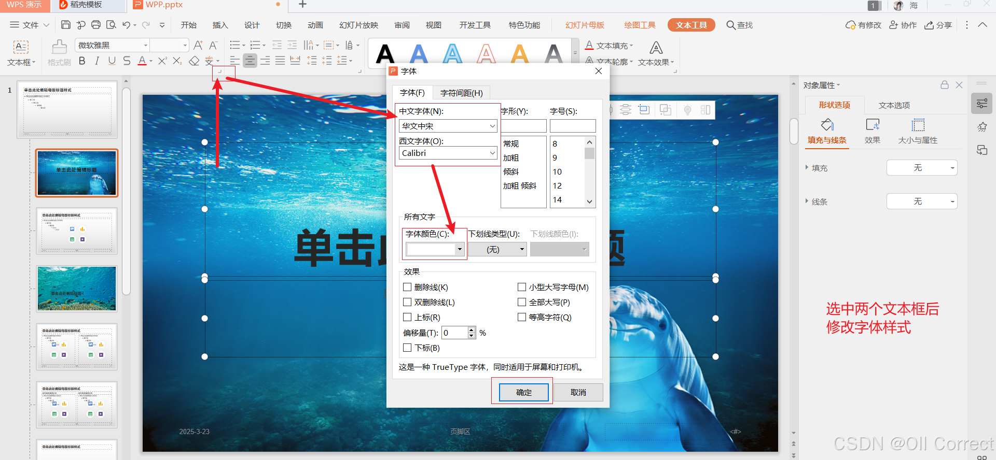Toggle Underline (U) formatting
996x460 pixels.
tap(112, 61)
